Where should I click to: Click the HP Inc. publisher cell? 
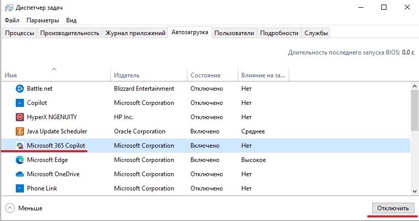click(x=124, y=117)
